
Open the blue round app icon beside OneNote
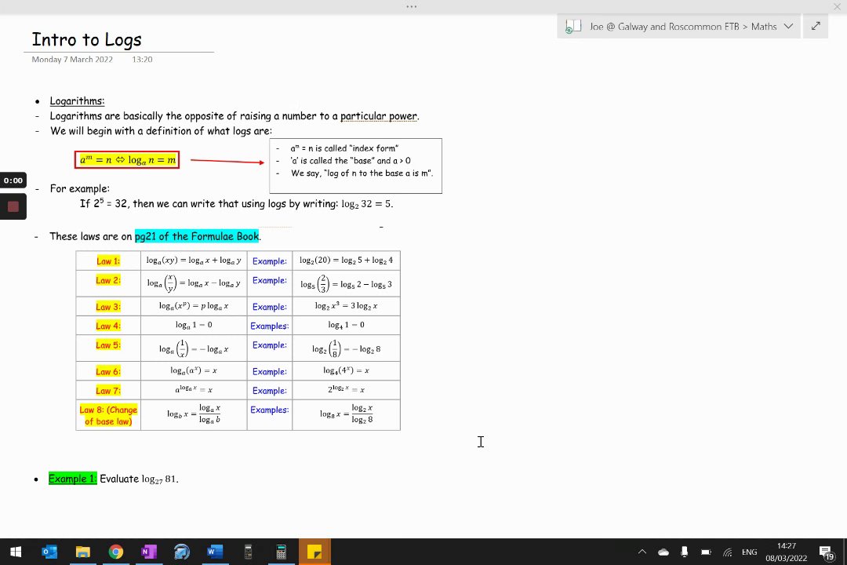click(x=181, y=552)
